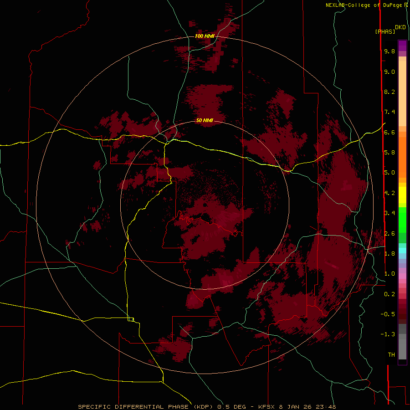Image resolution: width=410 pixels, height=410 pixels.
Task: Pick the yellow band of the color scale
Action: pyautogui.click(x=402, y=195)
